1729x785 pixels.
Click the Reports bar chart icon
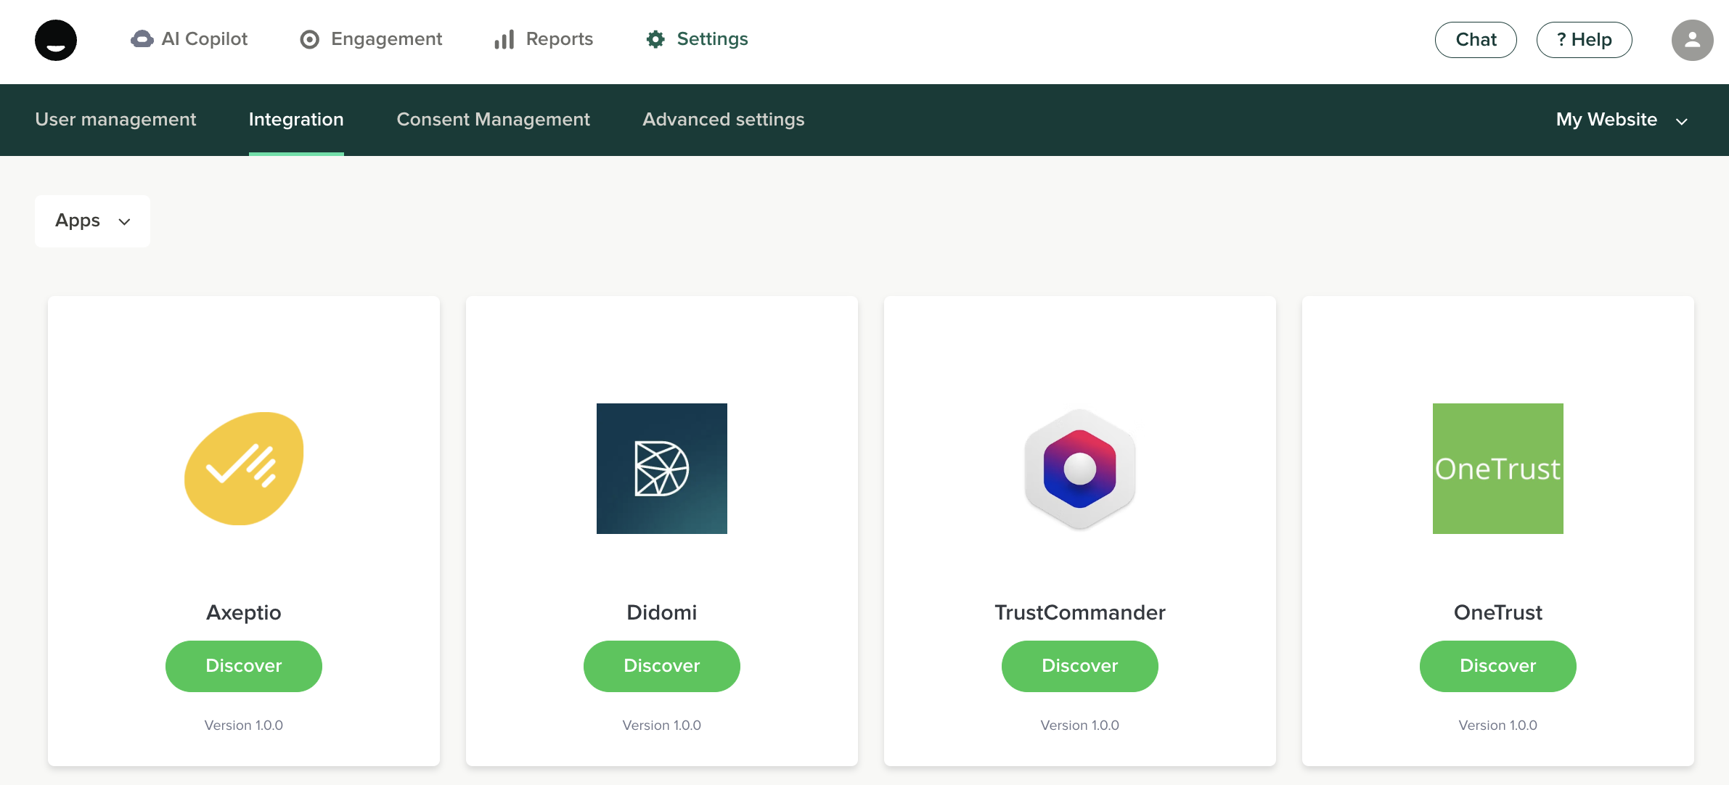coord(504,39)
